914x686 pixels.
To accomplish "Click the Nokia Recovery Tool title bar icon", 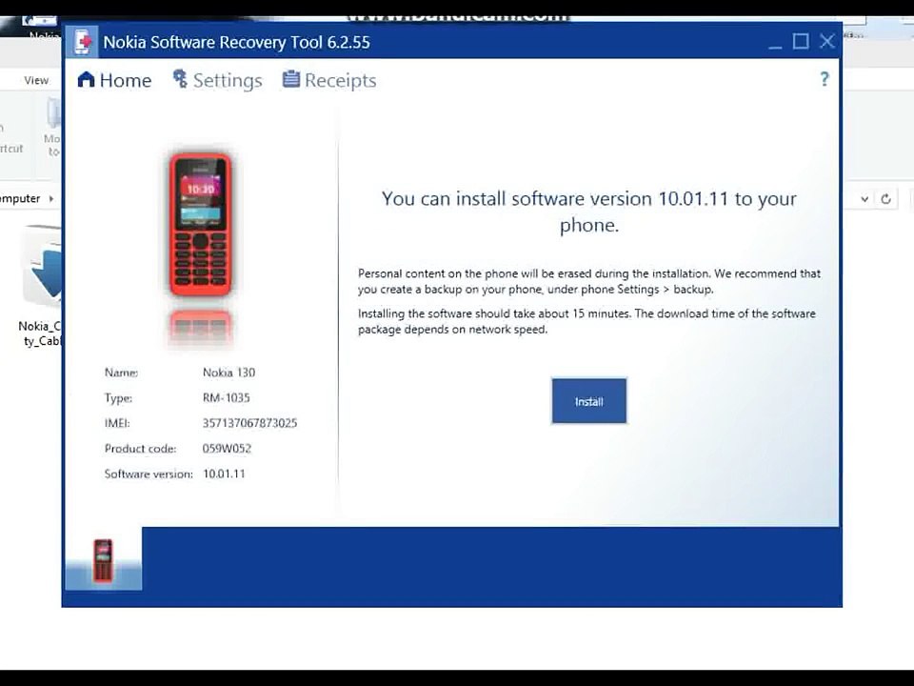I will click(x=82, y=41).
